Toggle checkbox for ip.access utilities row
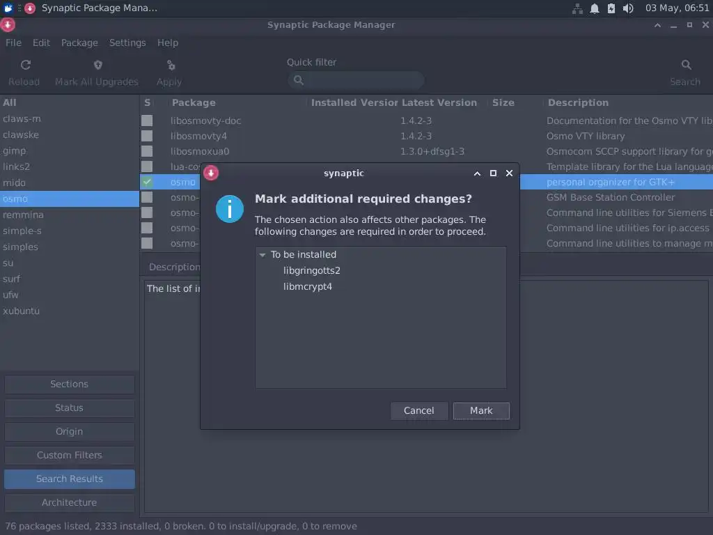The image size is (713, 535). pyautogui.click(x=147, y=228)
